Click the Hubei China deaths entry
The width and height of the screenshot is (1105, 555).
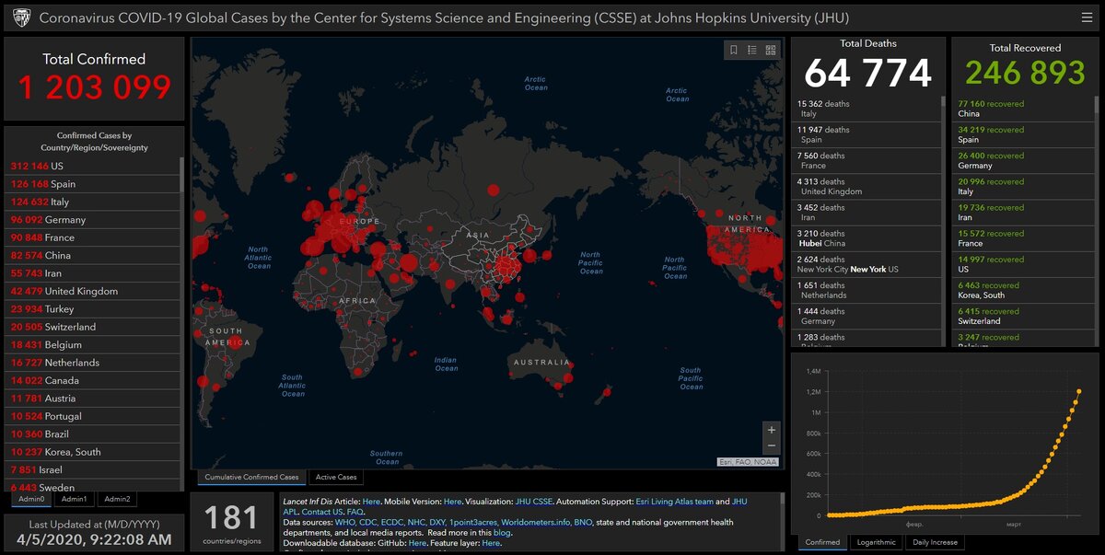pos(866,238)
